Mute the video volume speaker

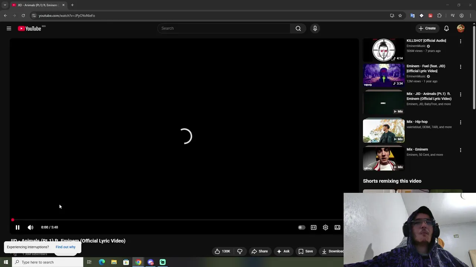coord(30,227)
